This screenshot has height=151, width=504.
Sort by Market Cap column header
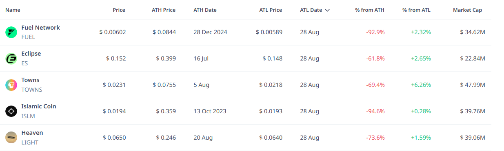467,10
